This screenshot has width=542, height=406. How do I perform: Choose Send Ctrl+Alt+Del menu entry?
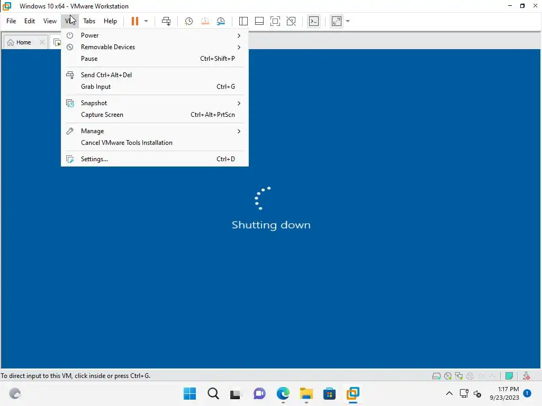(155, 75)
